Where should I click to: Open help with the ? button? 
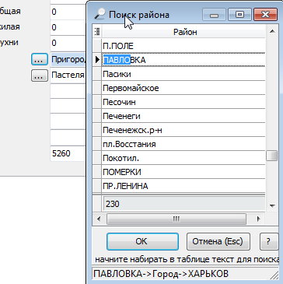point(268,241)
